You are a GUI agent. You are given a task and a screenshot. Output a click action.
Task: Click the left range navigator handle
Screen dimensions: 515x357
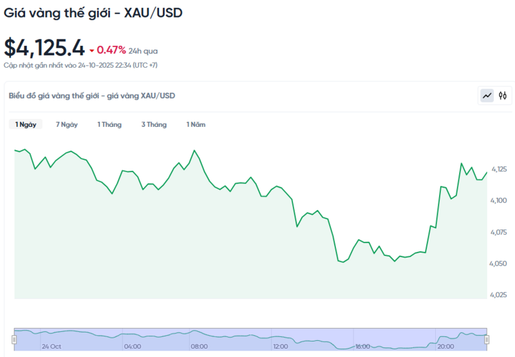coord(14,339)
